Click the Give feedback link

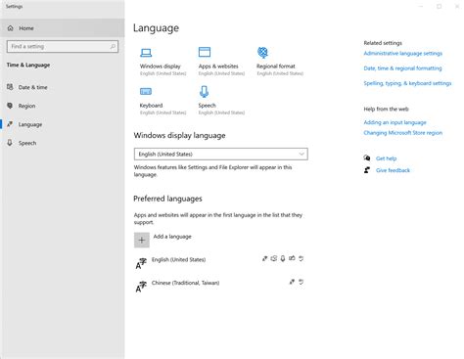[393, 170]
